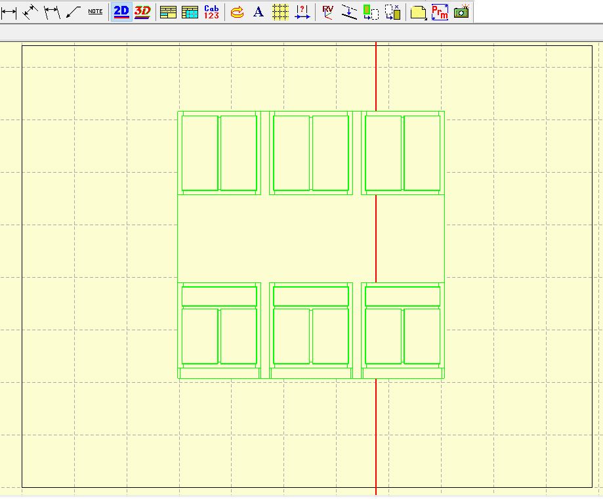This screenshot has width=603, height=499.
Task: Select the top-left wall cabinet outline
Action: pos(218,152)
